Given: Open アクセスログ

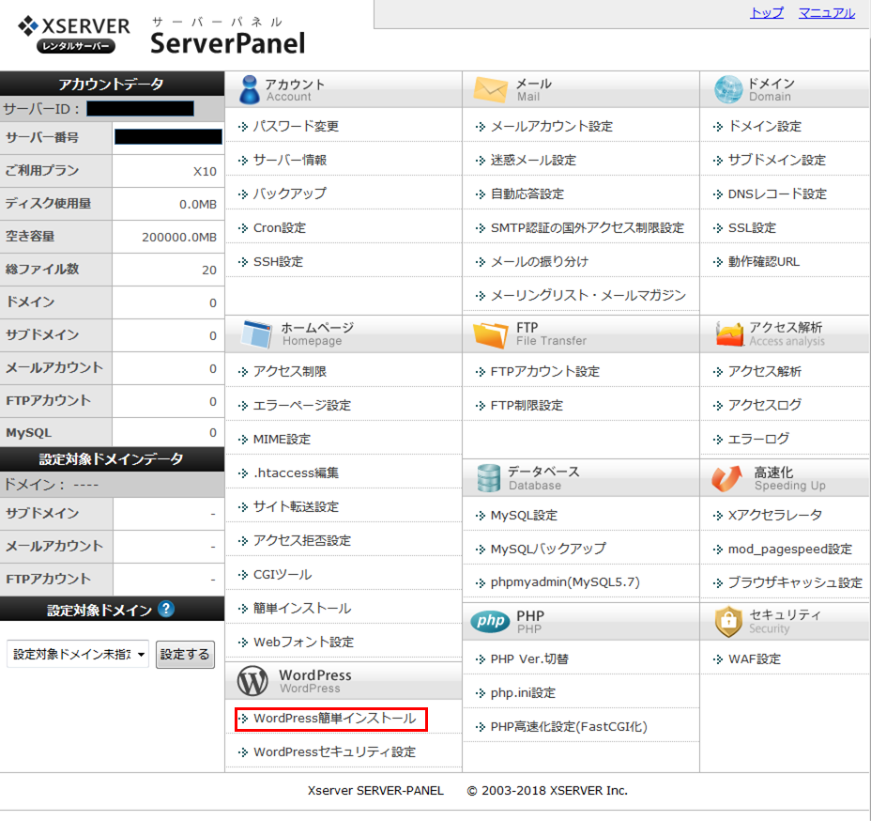Looking at the screenshot, I should click(764, 405).
